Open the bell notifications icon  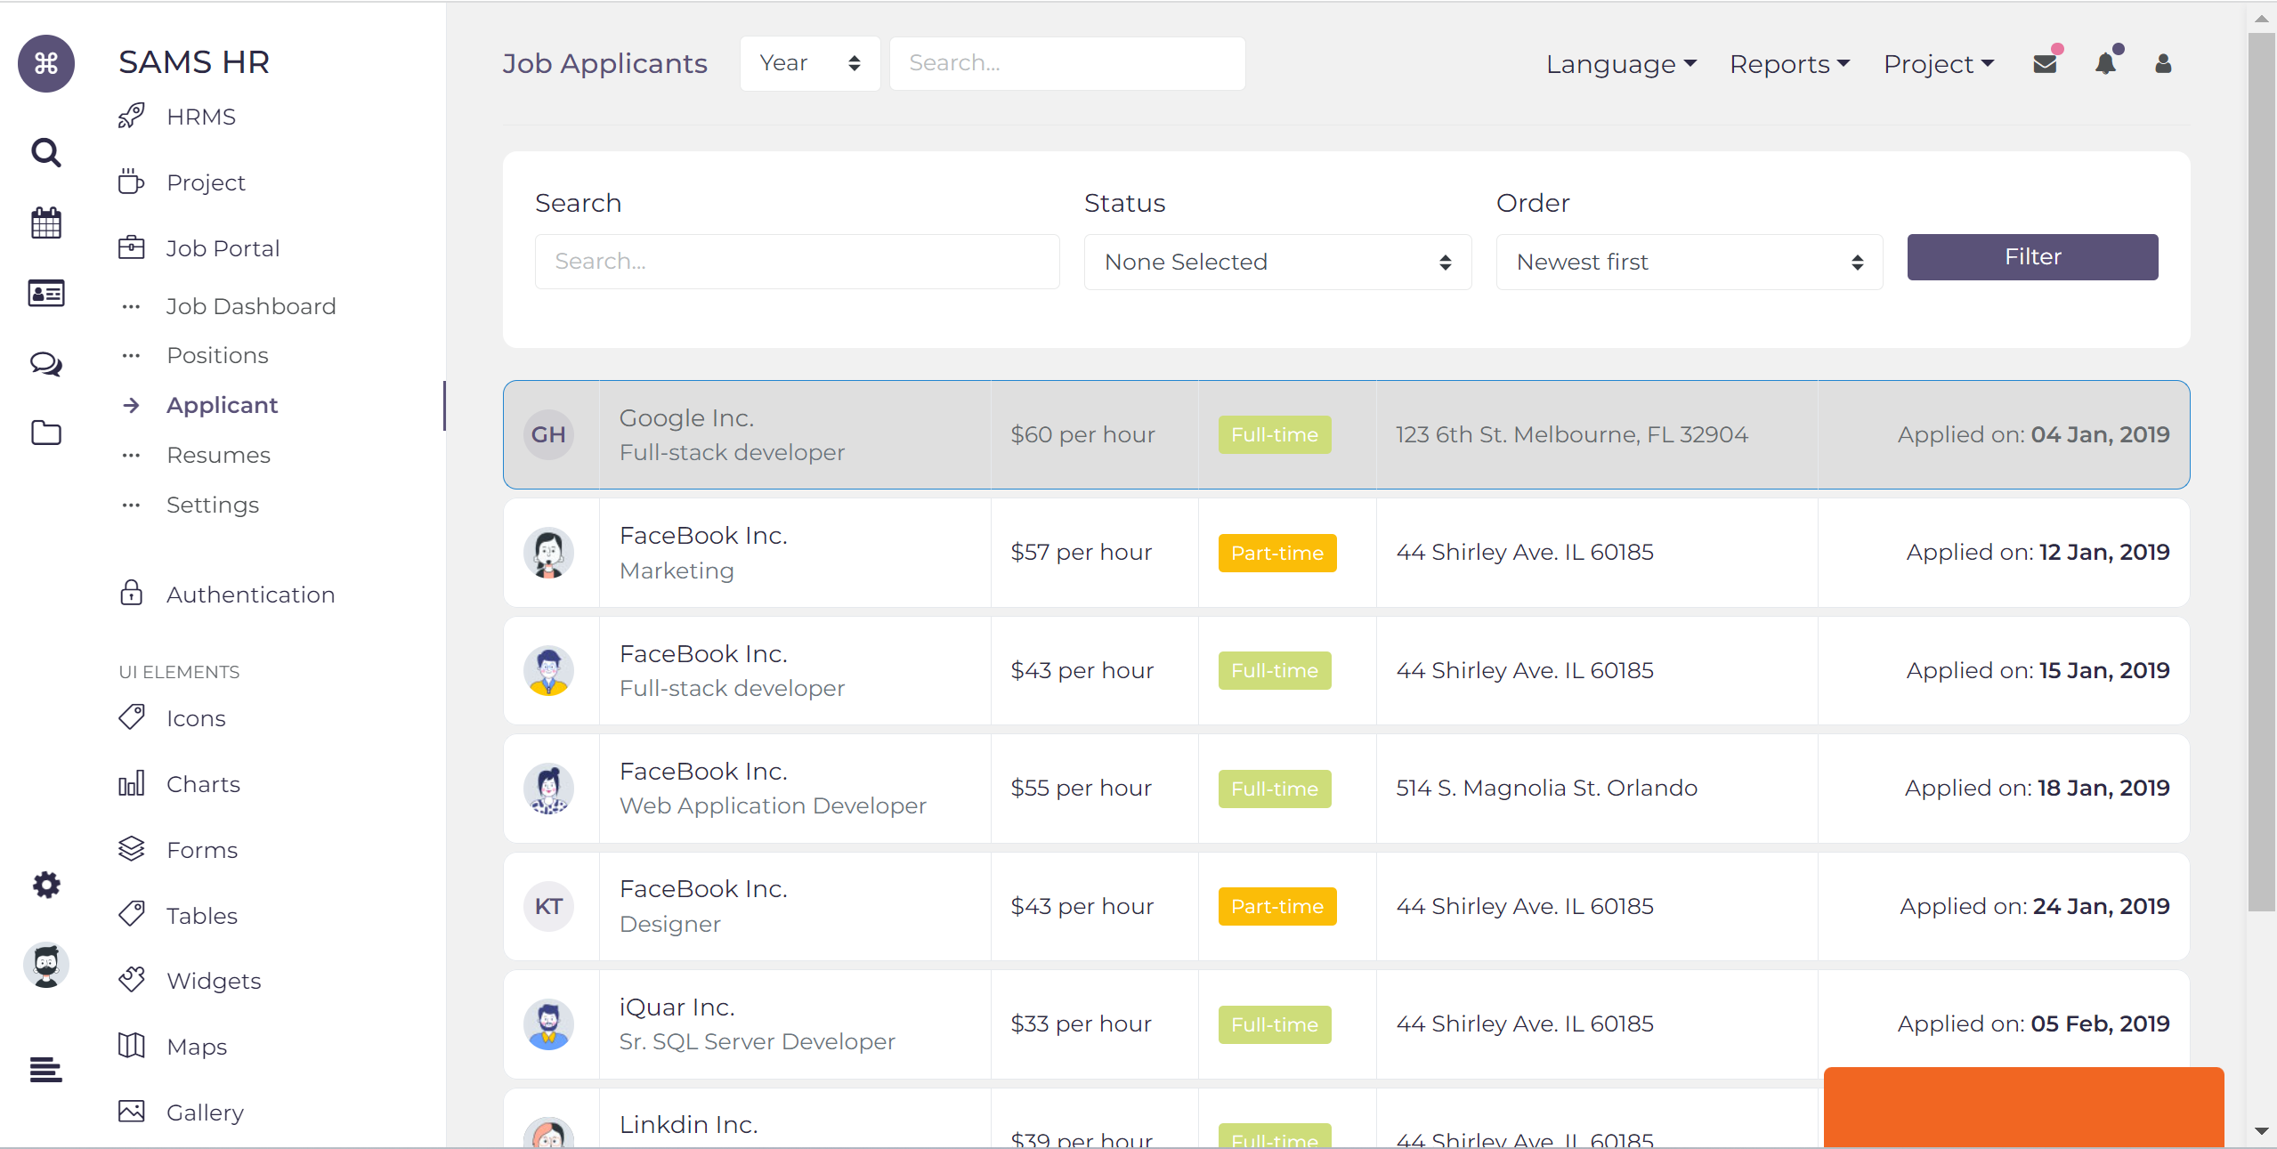coord(2105,63)
